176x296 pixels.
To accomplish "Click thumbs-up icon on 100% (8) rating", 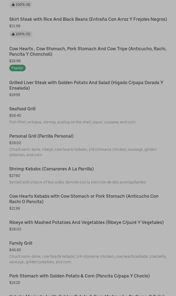I will click(x=13, y=5).
